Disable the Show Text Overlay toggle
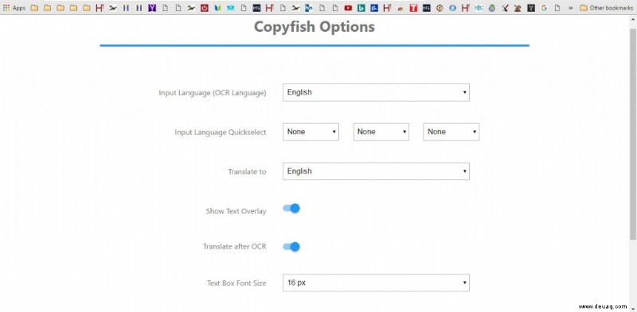This screenshot has width=637, height=312. (x=291, y=208)
